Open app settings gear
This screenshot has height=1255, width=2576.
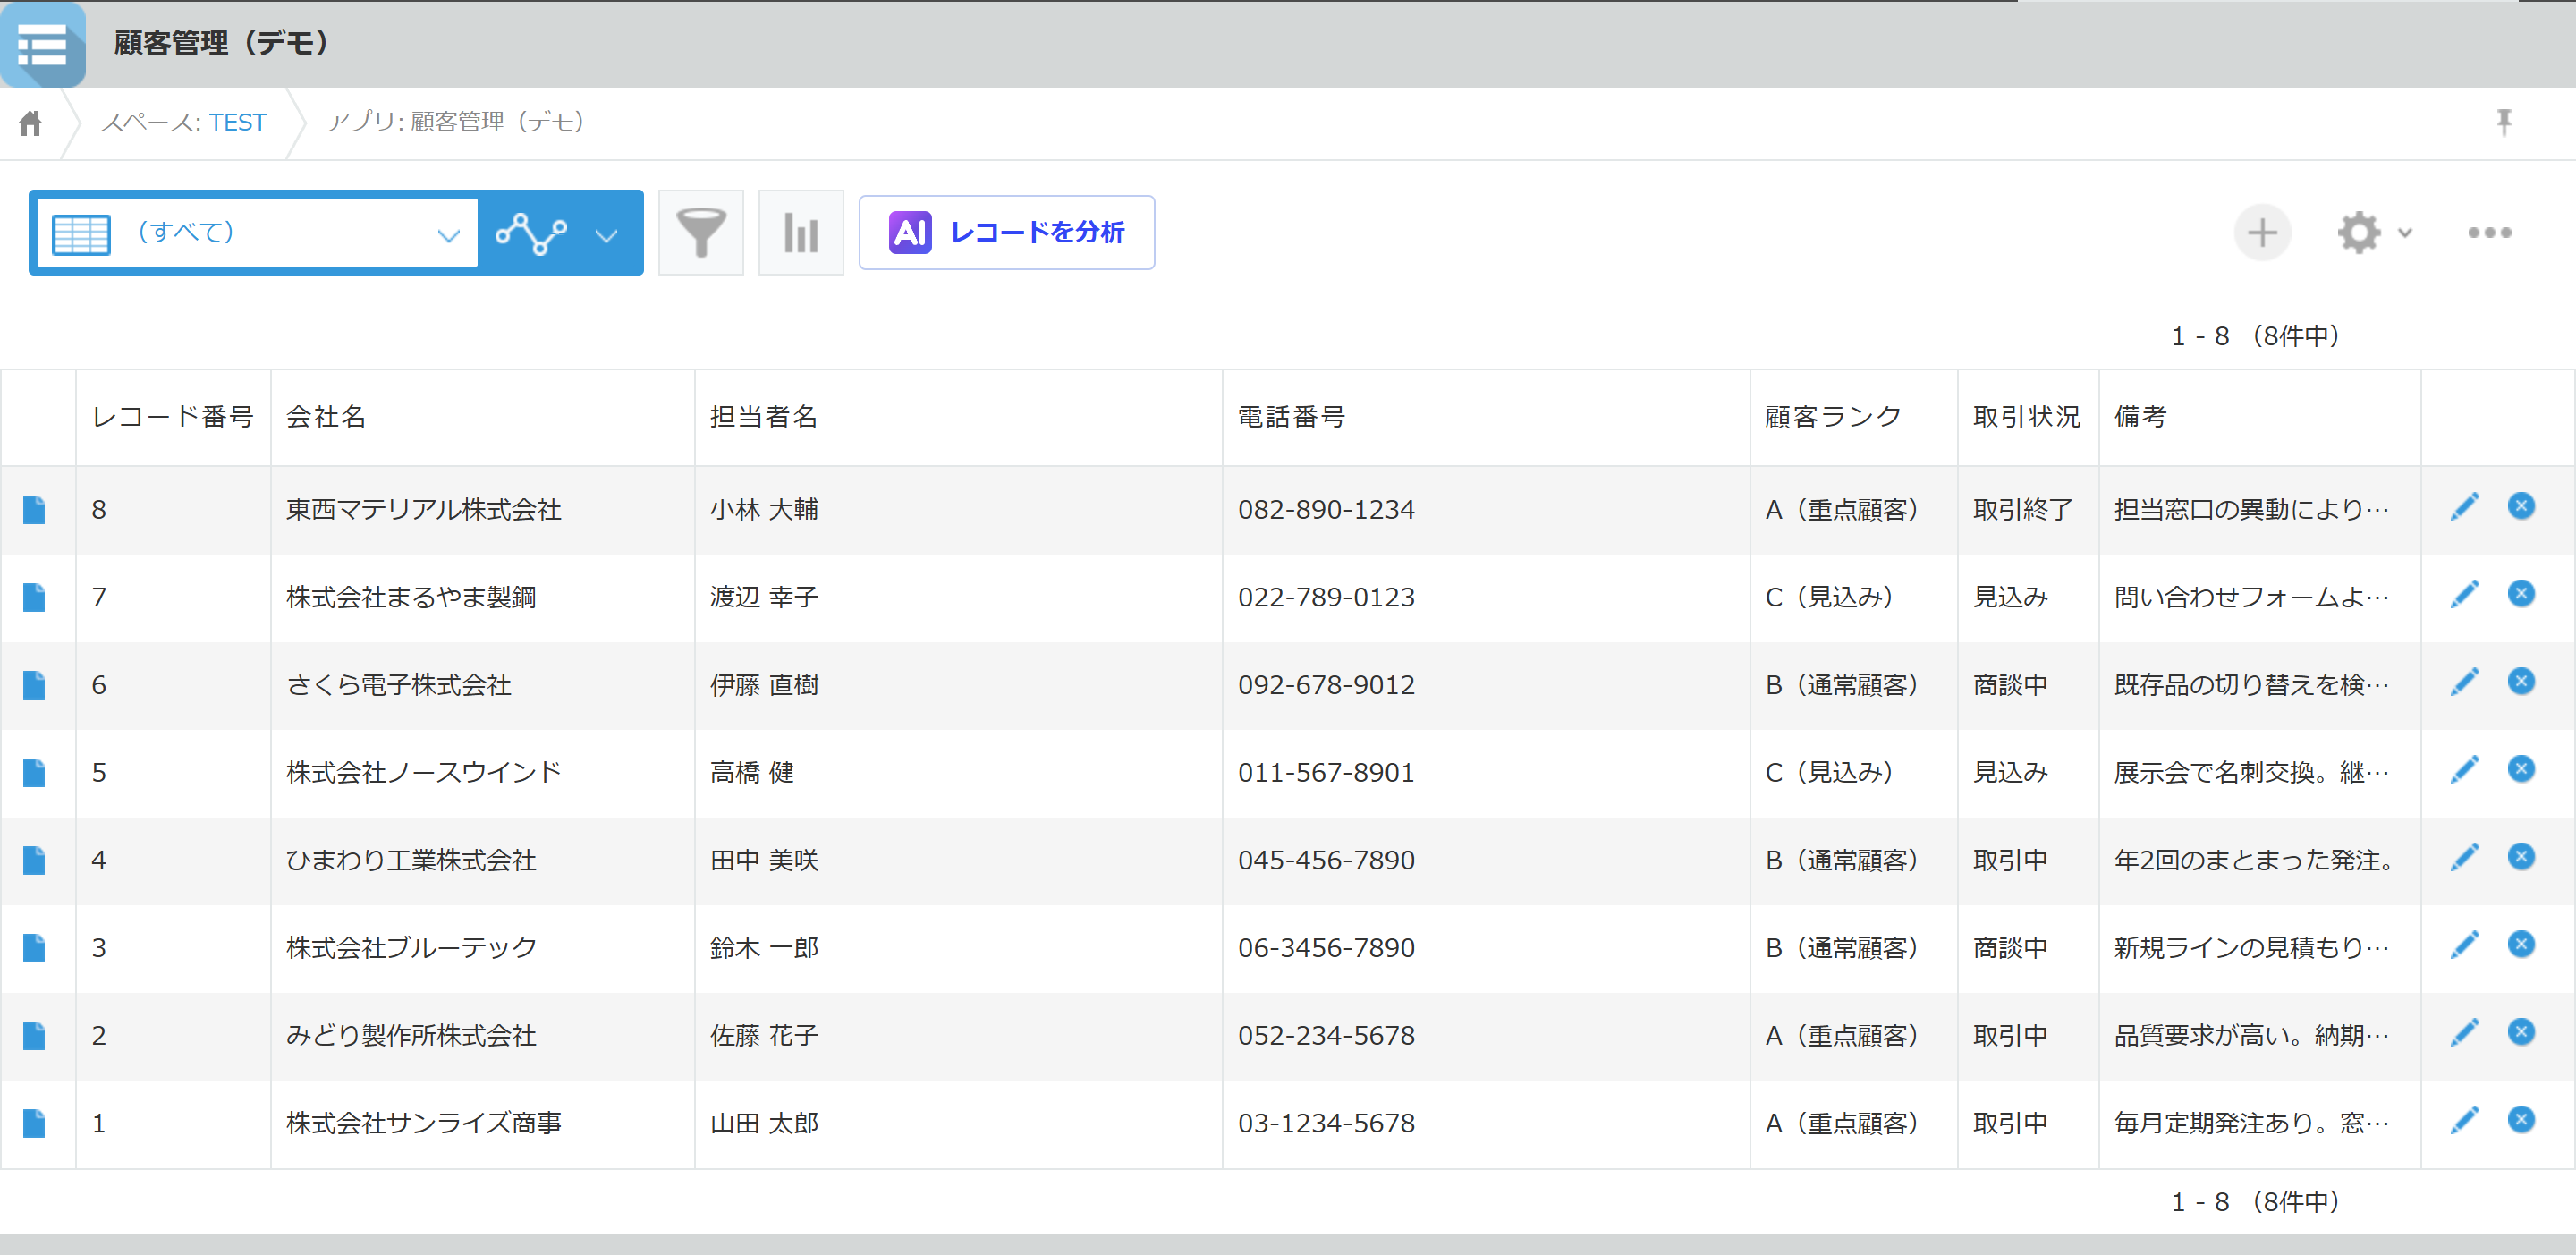2359,232
